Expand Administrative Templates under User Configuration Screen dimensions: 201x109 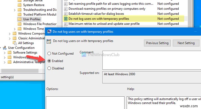[5, 62]
